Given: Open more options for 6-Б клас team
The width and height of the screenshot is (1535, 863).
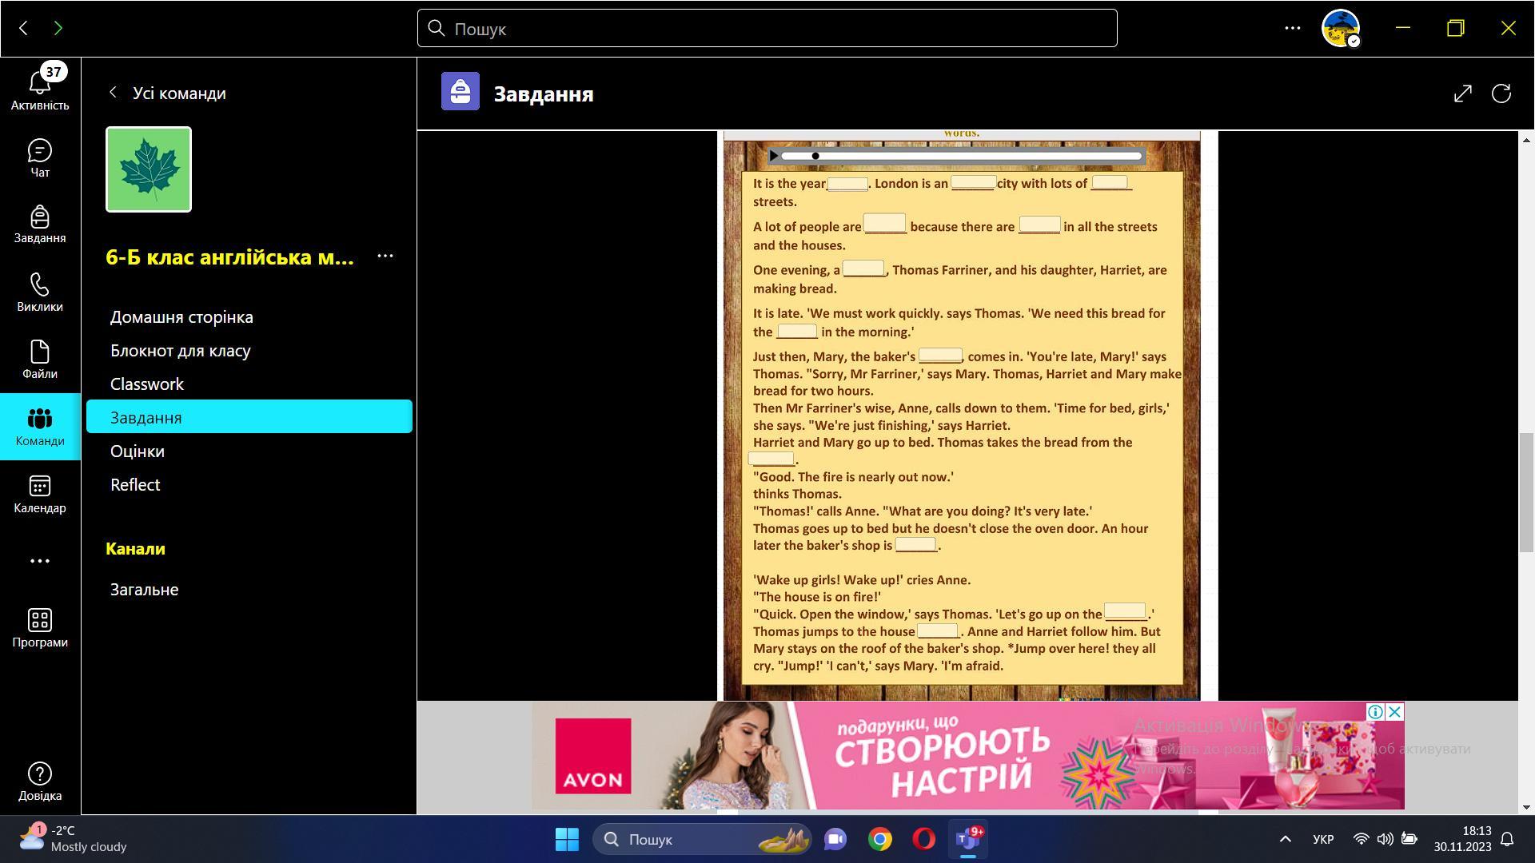Looking at the screenshot, I should point(385,257).
